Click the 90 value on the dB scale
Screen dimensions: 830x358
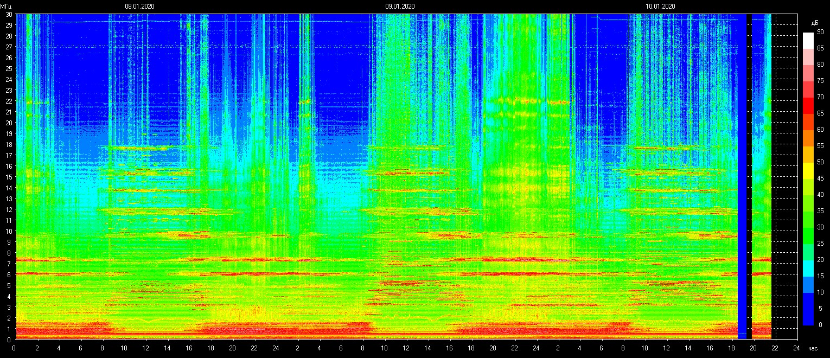820,32
